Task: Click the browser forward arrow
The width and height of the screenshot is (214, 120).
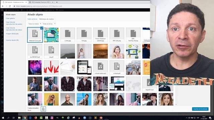Action: tap(6, 6)
